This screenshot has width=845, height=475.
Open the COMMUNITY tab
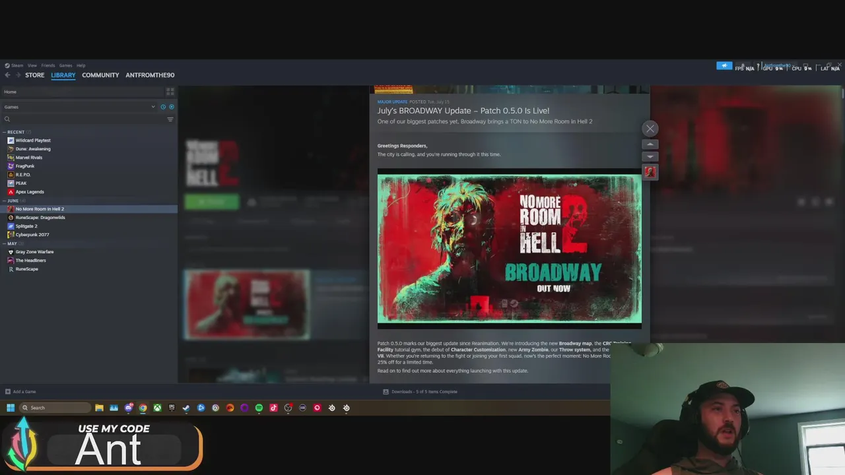(100, 75)
